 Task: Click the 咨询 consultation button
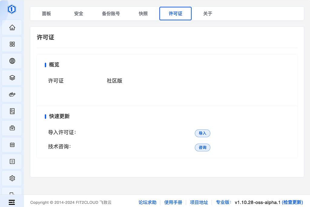(202, 147)
